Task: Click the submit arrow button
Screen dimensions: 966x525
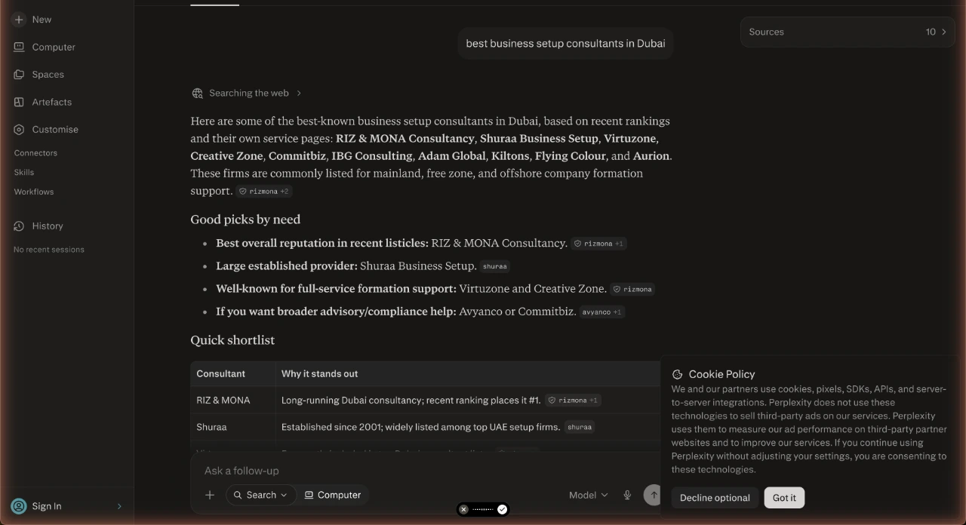Action: pyautogui.click(x=654, y=495)
